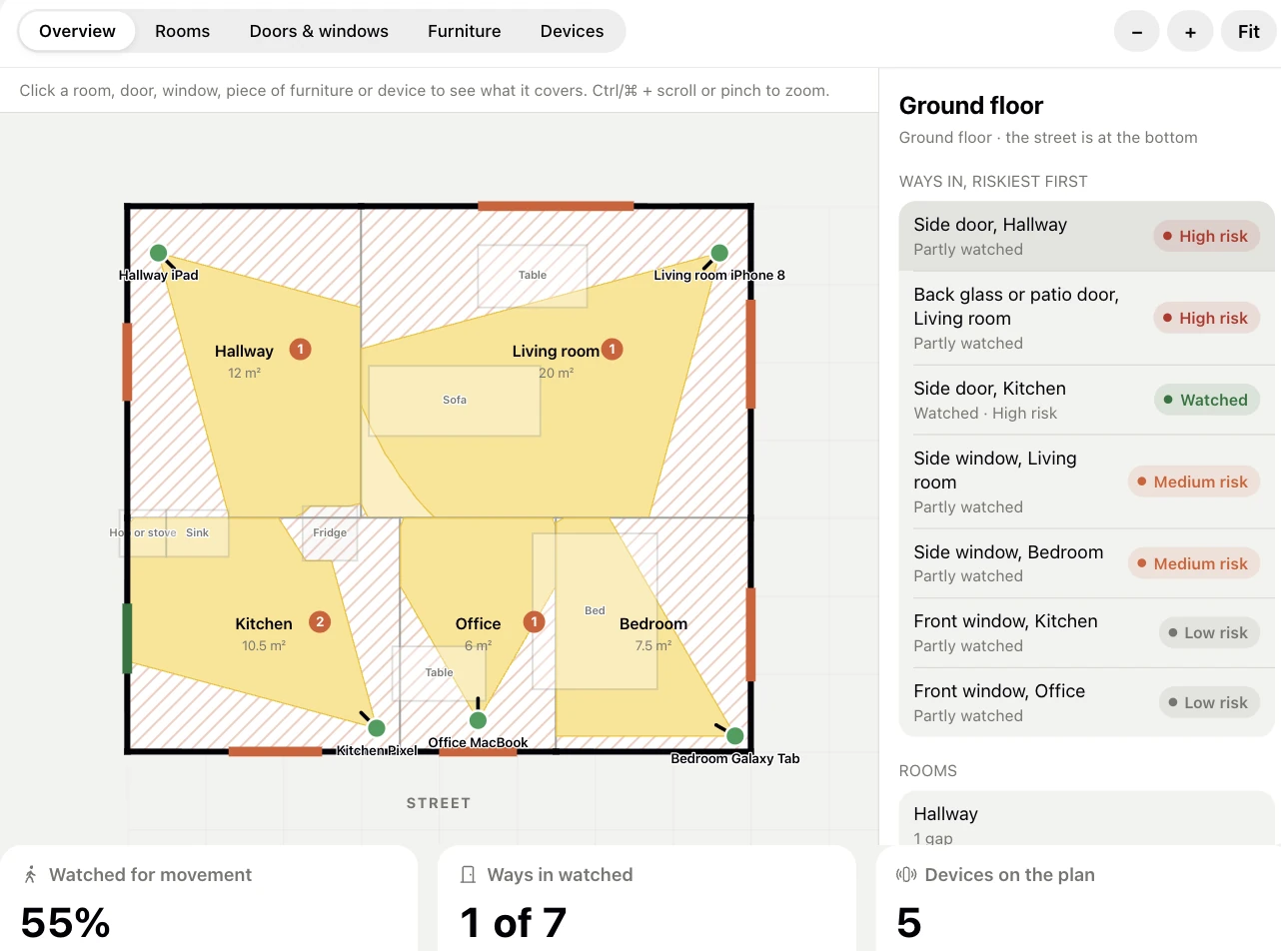Click the Hallway gap count badge
The width and height of the screenshot is (1281, 951).
301,349
